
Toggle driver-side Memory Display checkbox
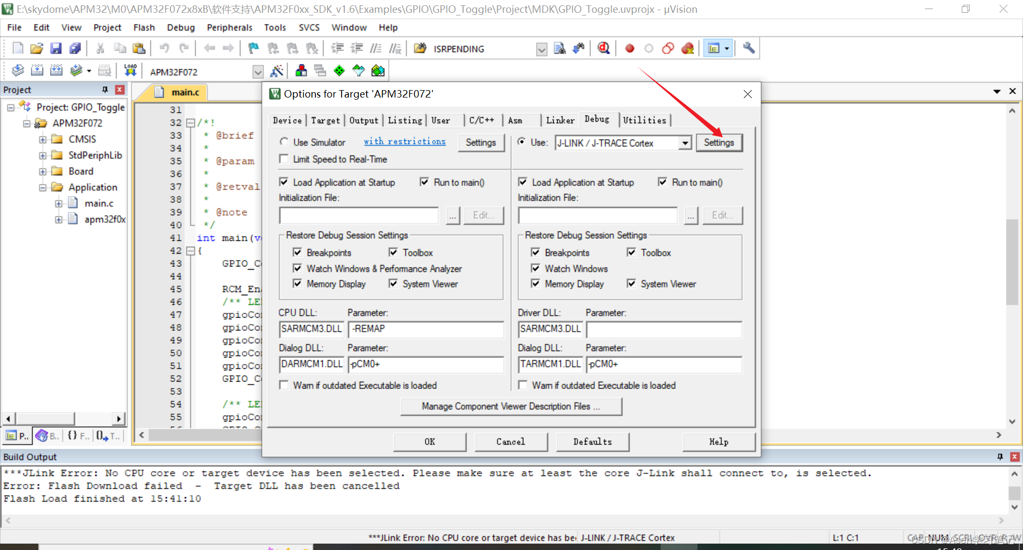pyautogui.click(x=535, y=284)
